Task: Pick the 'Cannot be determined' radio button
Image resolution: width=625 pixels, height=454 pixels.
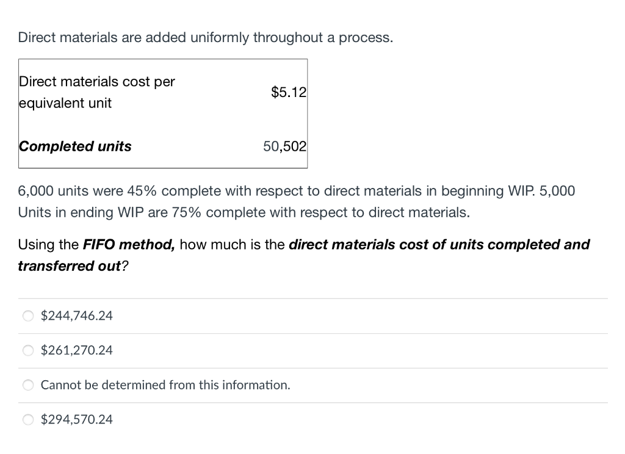Action: [x=27, y=385]
